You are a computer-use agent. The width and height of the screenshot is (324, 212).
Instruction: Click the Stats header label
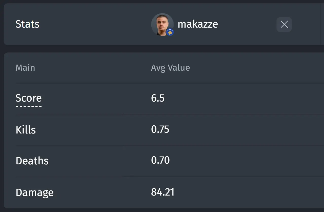(x=27, y=24)
